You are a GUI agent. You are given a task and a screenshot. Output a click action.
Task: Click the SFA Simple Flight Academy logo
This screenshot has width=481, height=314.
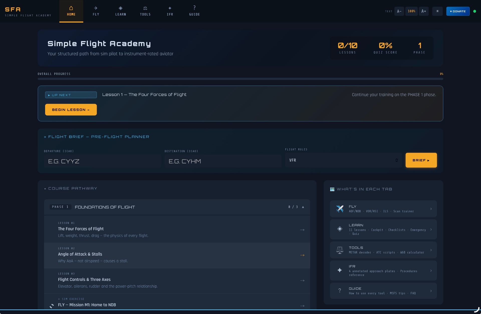point(28,12)
